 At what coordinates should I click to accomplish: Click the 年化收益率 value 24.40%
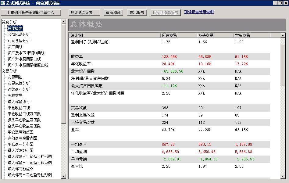tap(168, 64)
